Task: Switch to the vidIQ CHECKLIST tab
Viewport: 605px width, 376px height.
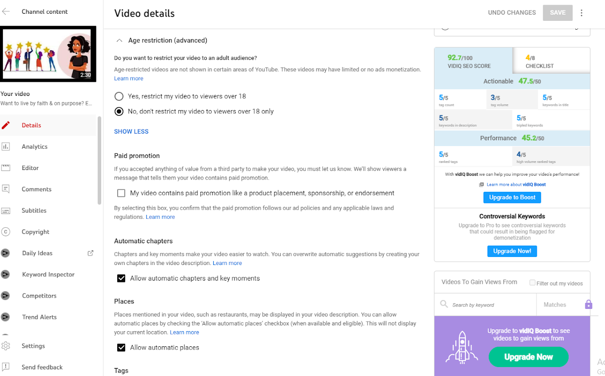Action: 551,61
